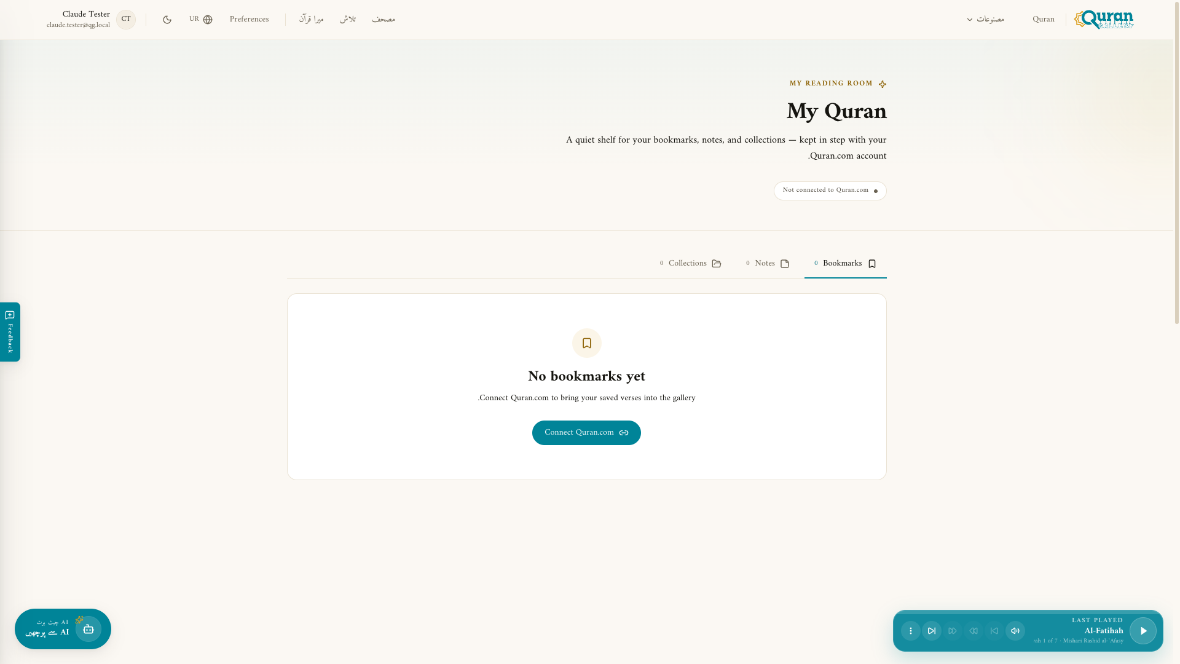The width and height of the screenshot is (1180, 664).
Task: Click the Al-Fatihah title in audio player
Action: tap(1104, 631)
